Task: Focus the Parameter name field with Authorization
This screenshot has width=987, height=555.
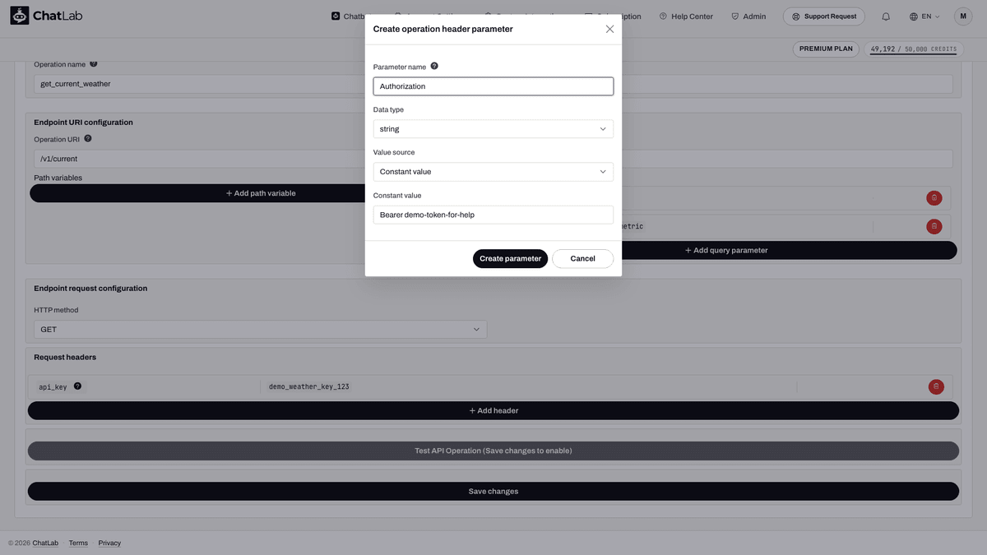Action: click(493, 86)
